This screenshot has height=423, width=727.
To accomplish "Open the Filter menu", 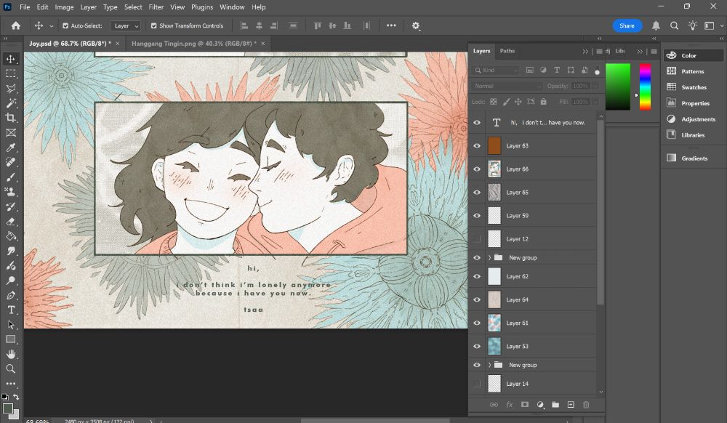I will (156, 7).
